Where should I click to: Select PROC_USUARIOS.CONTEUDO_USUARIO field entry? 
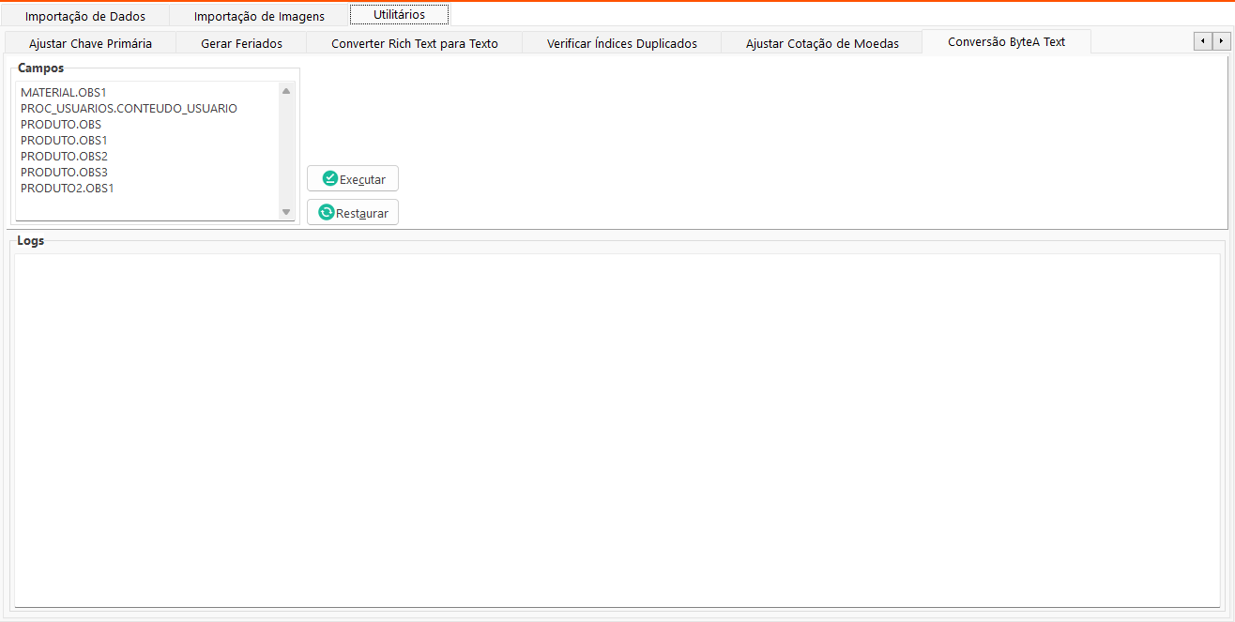129,109
